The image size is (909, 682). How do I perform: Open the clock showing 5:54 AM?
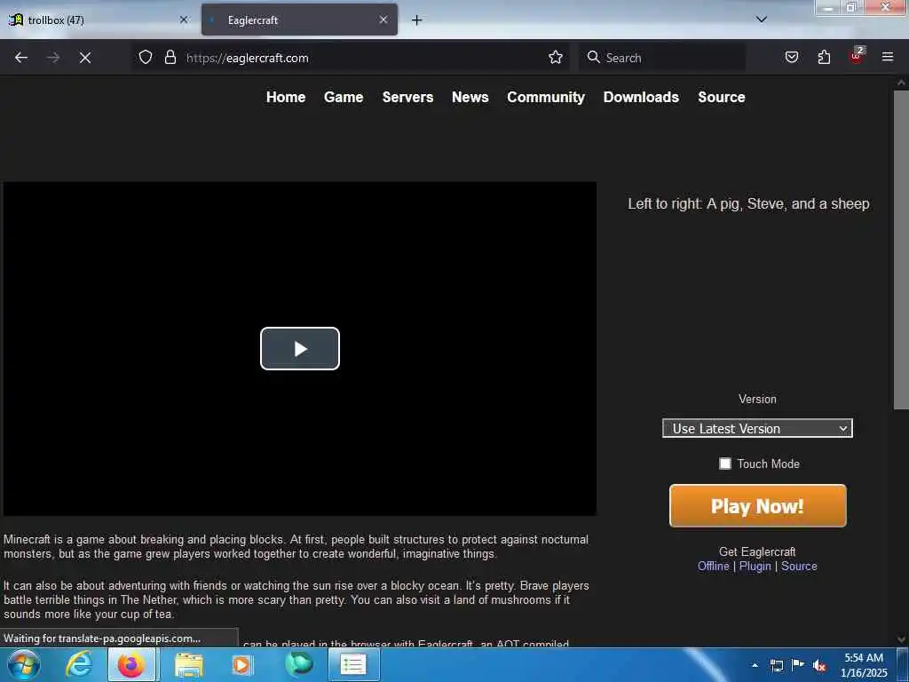pyautogui.click(x=864, y=664)
